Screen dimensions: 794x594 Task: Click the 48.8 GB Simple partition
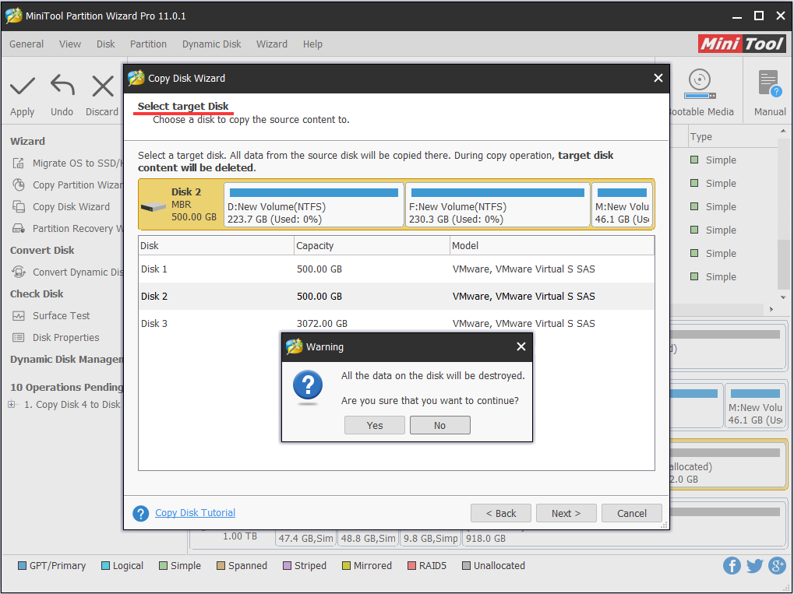[368, 538]
